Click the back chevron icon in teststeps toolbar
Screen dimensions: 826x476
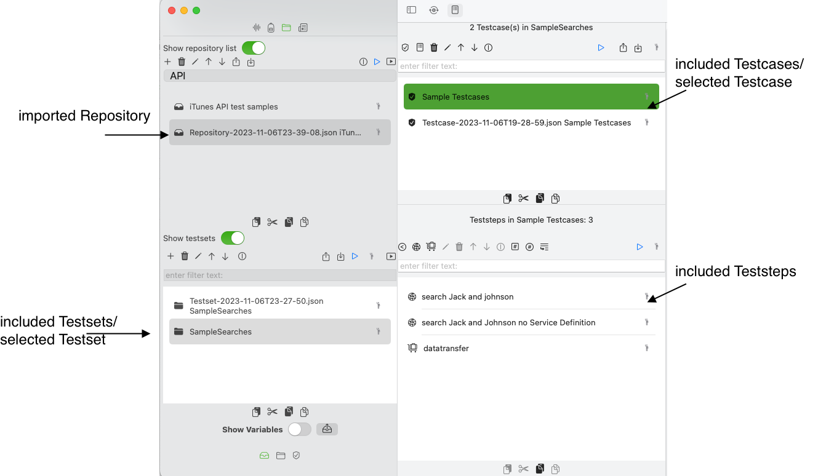pos(402,247)
